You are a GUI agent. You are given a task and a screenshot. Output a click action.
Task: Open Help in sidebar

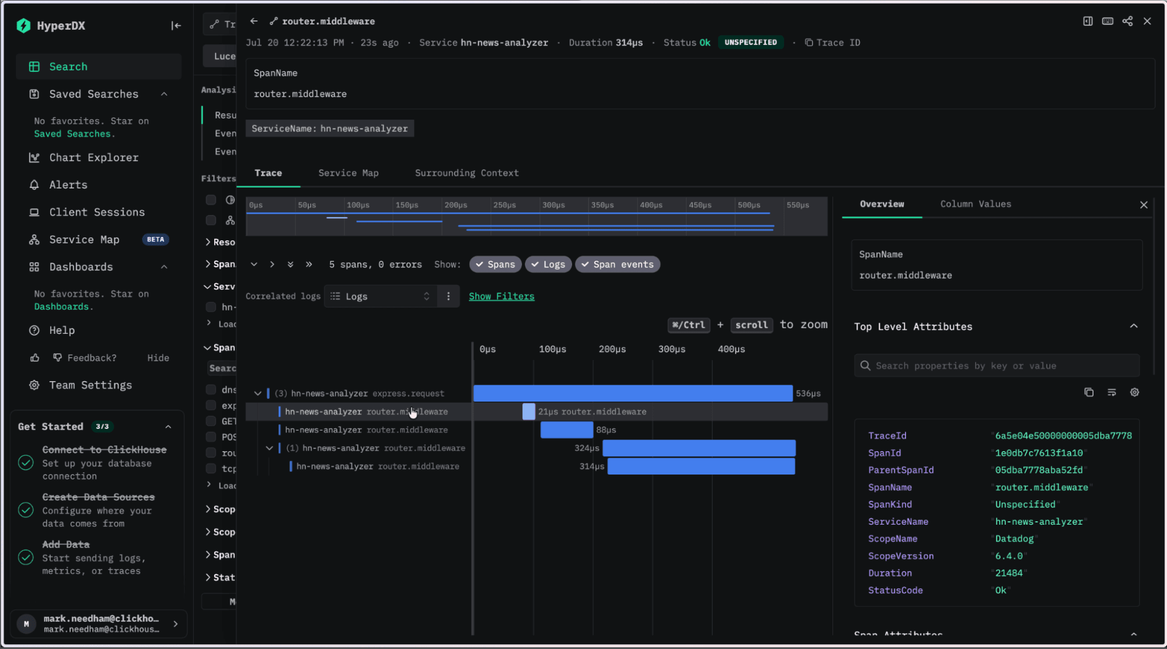pyautogui.click(x=62, y=330)
